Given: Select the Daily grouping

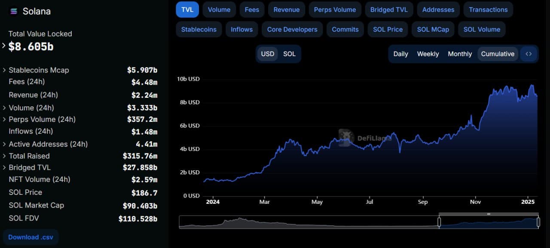Looking at the screenshot, I should pyautogui.click(x=400, y=54).
